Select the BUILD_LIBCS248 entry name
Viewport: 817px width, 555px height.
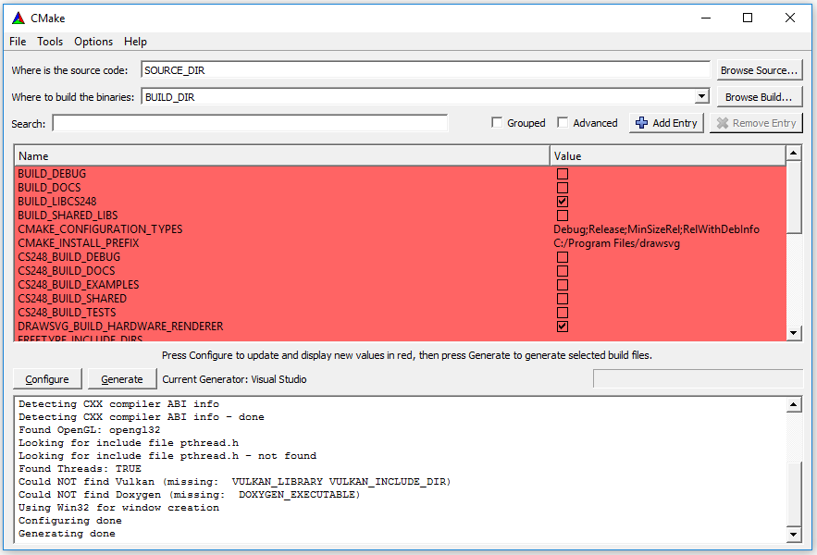pos(57,201)
